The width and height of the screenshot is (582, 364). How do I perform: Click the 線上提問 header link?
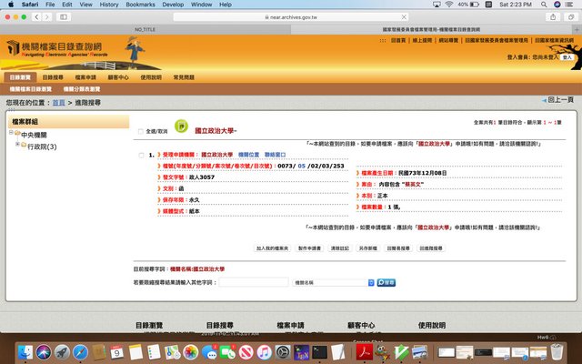pos(422,40)
